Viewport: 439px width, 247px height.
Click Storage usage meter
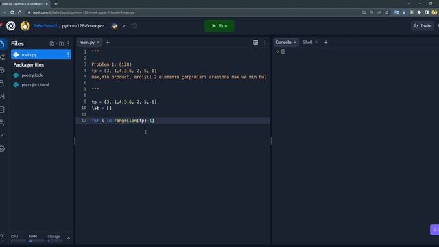(x=55, y=239)
